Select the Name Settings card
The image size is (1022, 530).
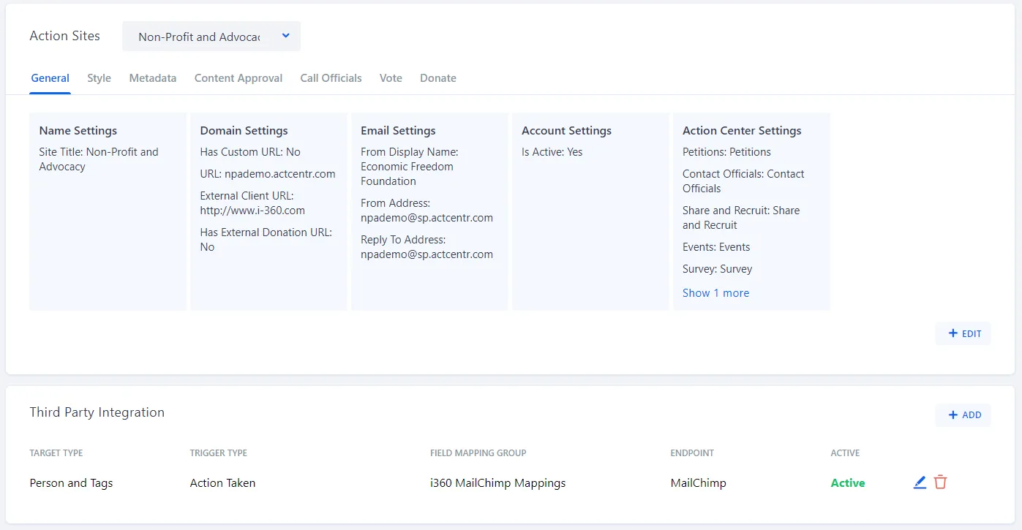click(108, 211)
